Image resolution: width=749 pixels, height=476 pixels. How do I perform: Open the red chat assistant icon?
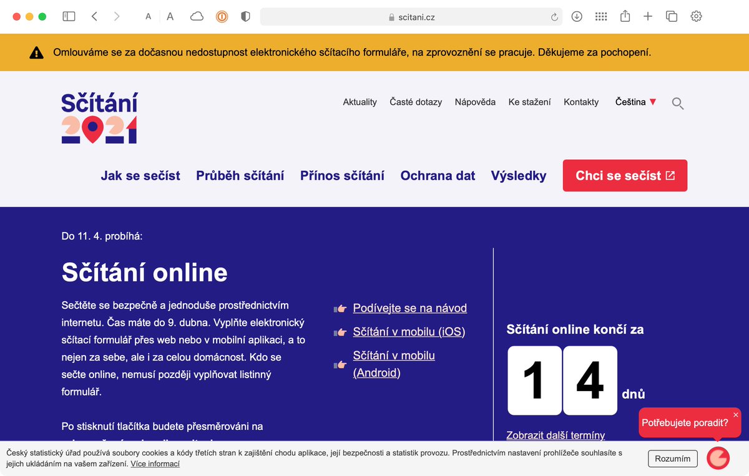point(718,458)
